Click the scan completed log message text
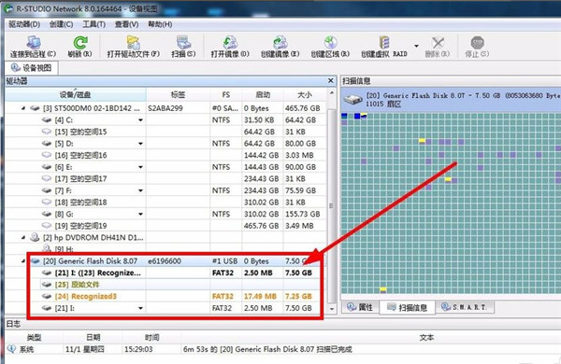Screen dimensions: 561x364 pos(267,349)
